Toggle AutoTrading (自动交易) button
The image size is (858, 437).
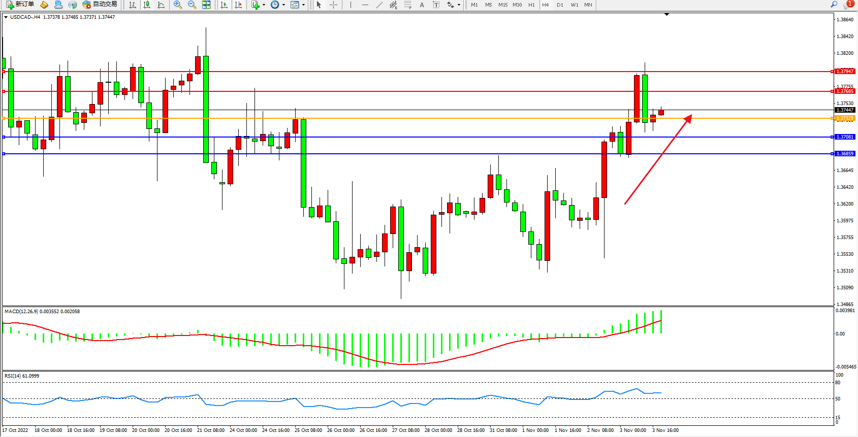[x=100, y=5]
